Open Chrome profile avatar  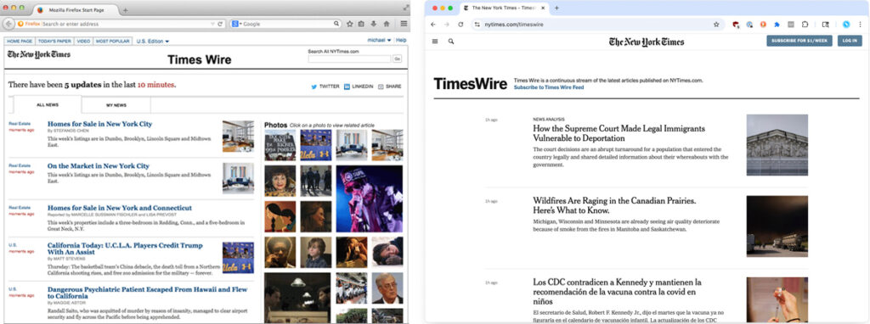[x=846, y=25]
